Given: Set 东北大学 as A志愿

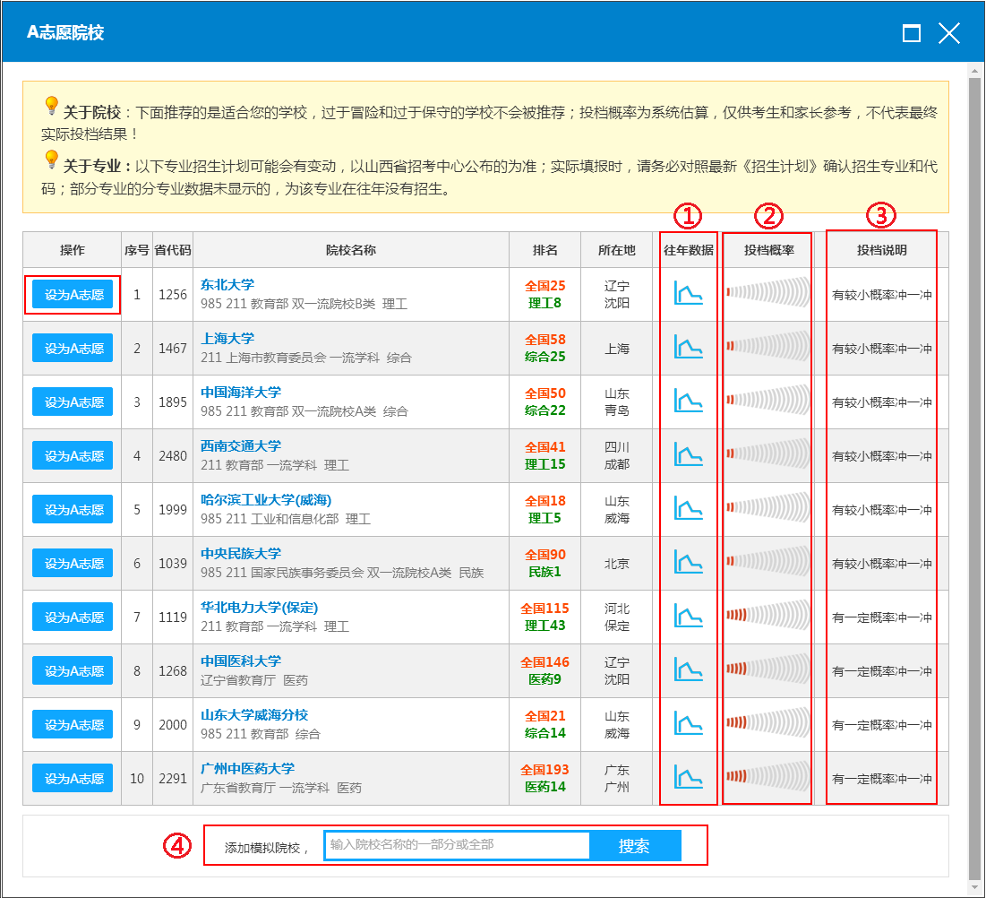Looking at the screenshot, I should coord(73,295).
